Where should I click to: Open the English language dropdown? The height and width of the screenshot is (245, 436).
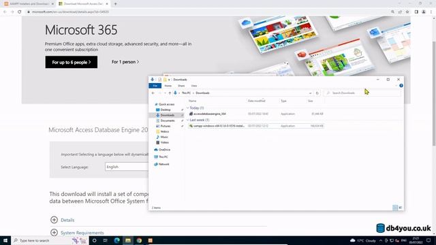tap(127, 167)
